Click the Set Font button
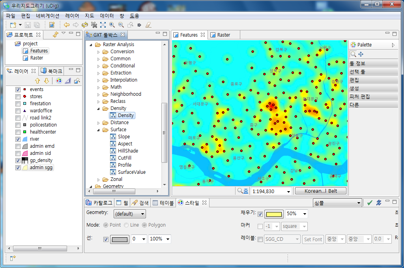404x268 pixels. pyautogui.click(x=313, y=239)
